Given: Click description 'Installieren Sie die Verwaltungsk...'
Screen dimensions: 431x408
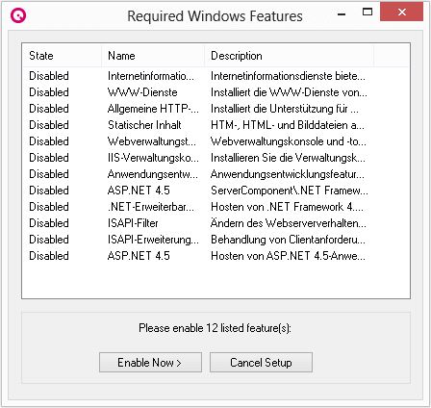Looking at the screenshot, I should [288, 158].
